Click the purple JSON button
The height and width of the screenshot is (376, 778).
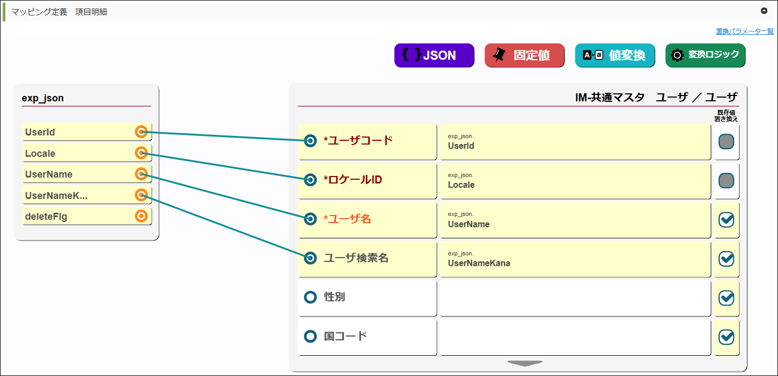pyautogui.click(x=434, y=55)
